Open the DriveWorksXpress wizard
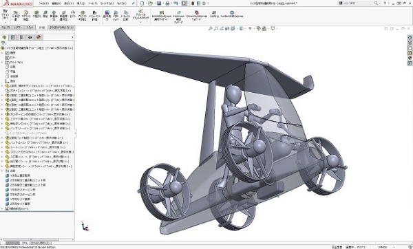The height and width of the screenshot is (249, 413). [x=196, y=16]
